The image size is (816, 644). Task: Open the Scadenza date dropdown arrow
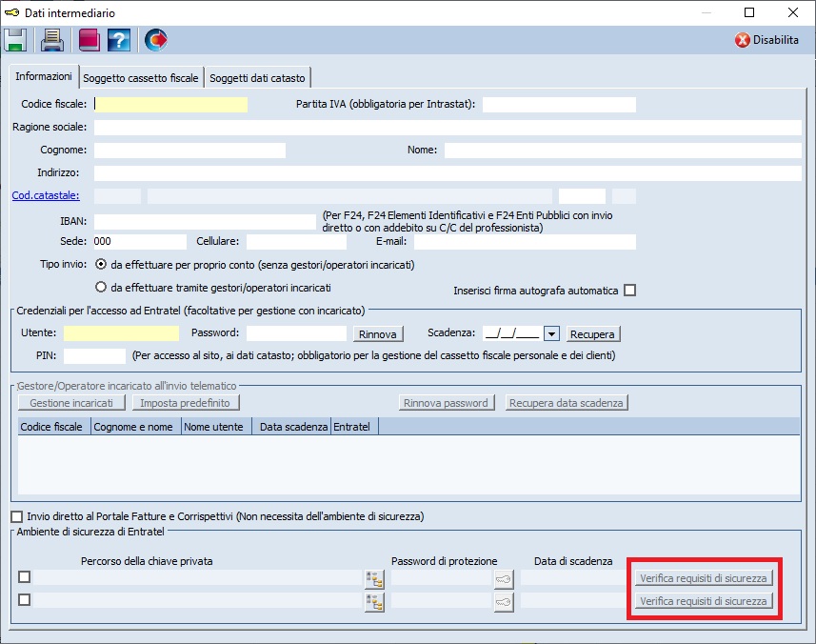(x=551, y=333)
